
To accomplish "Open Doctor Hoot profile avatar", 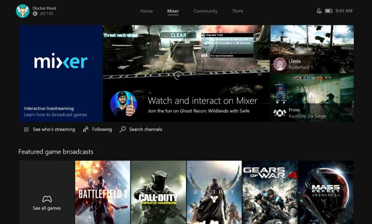I will click(x=22, y=11).
